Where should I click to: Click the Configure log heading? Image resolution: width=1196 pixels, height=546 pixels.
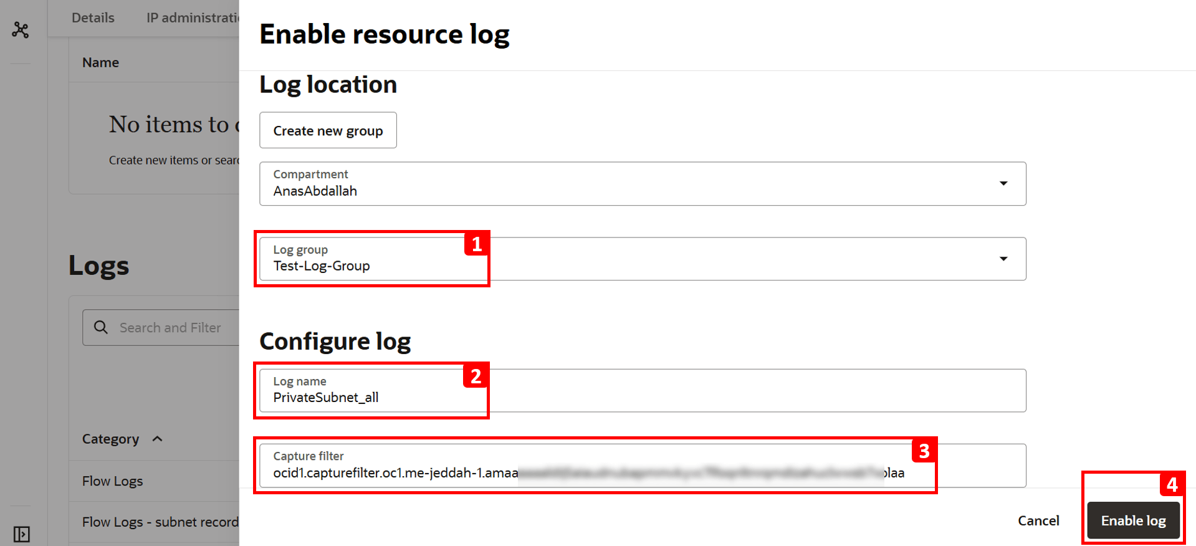(335, 342)
